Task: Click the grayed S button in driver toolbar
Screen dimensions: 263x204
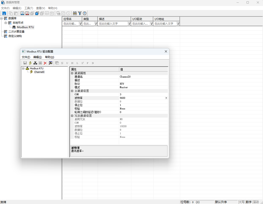Action: pyautogui.click(x=62, y=63)
